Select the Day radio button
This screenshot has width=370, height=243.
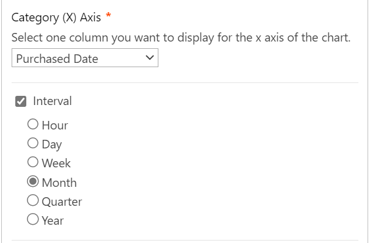click(x=33, y=143)
